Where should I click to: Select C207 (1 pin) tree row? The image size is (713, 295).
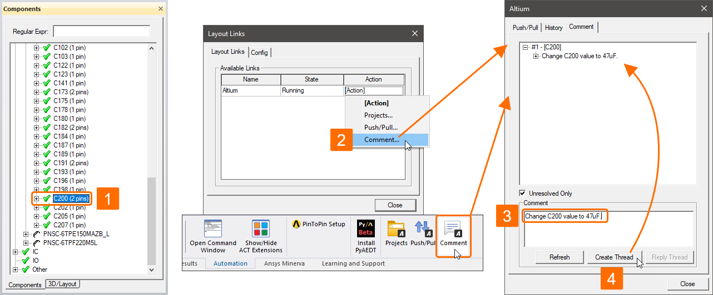click(70, 225)
